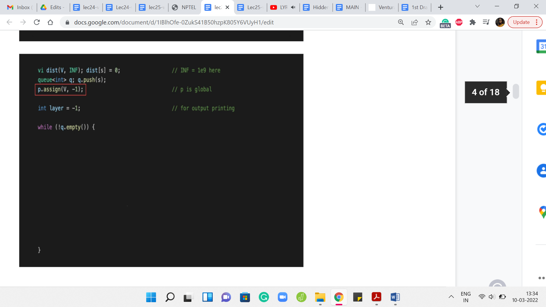Screen dimensions: 546x307
Task: Click the home page icon
Action: coord(50,22)
